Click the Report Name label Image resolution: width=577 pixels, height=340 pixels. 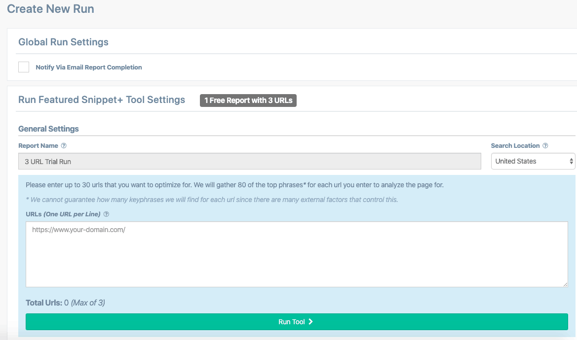click(38, 146)
